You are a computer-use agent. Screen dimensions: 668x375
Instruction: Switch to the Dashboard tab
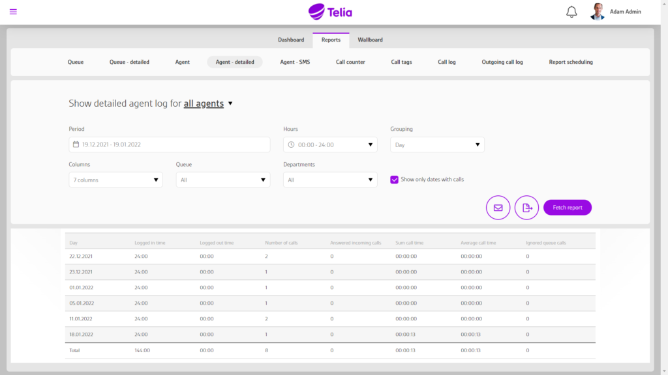[x=291, y=40]
